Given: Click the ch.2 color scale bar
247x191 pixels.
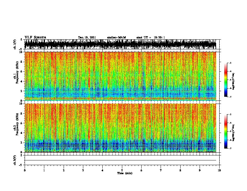Looking at the screenshot, I should 225,131.
